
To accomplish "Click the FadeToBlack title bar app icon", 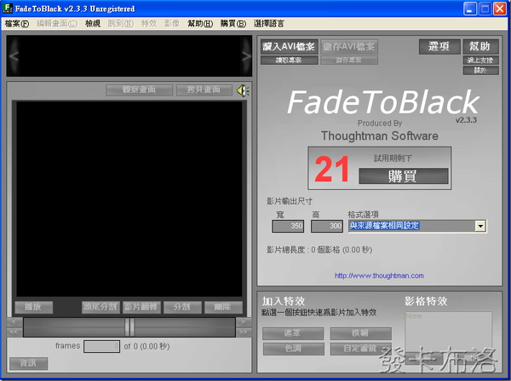I will [x=7, y=9].
